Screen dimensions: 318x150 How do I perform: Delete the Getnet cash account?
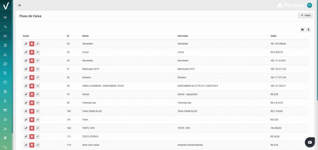click(32, 94)
